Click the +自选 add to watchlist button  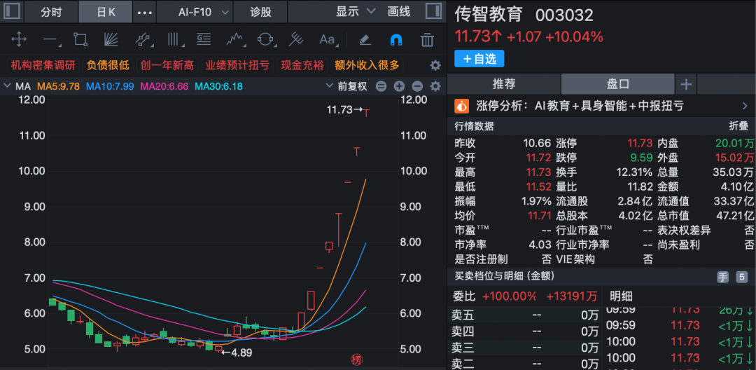pos(479,59)
